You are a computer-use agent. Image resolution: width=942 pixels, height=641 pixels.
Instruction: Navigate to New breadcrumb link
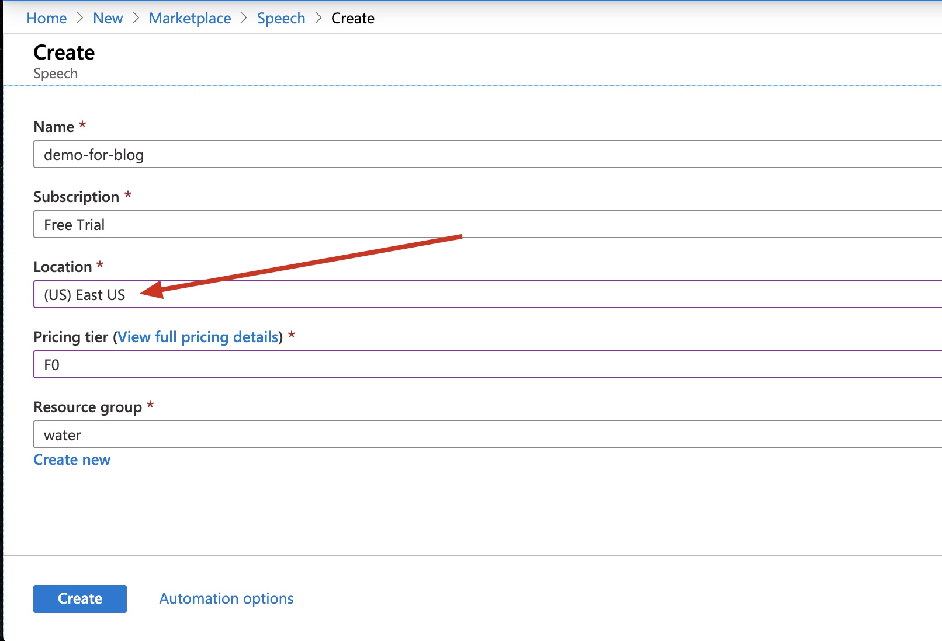coord(108,18)
